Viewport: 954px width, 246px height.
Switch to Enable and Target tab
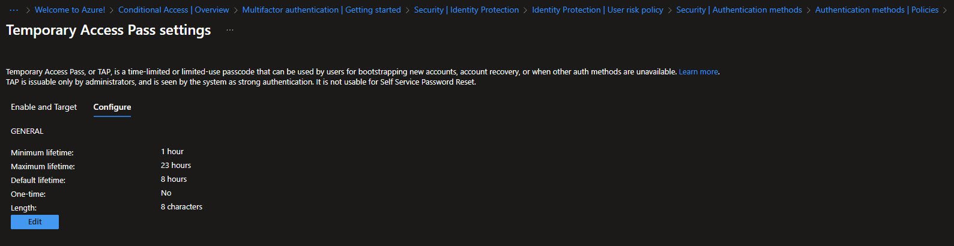(x=44, y=107)
